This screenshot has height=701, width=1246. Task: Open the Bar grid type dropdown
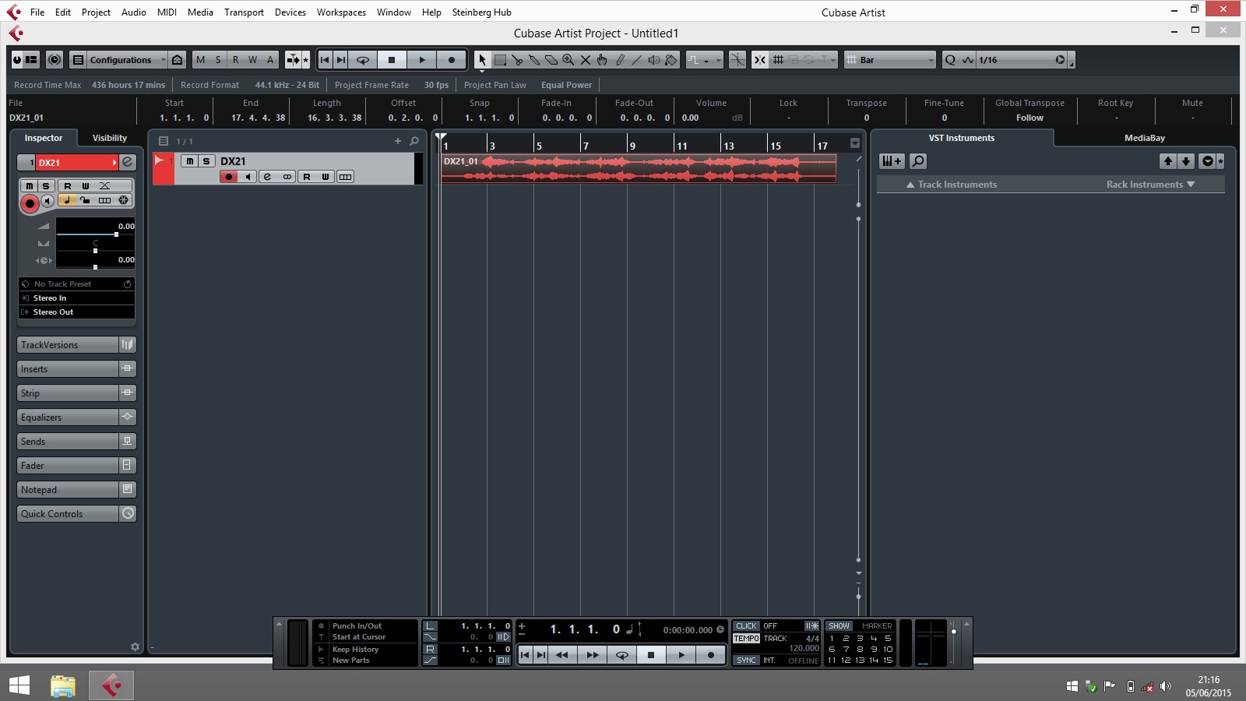[x=890, y=60]
